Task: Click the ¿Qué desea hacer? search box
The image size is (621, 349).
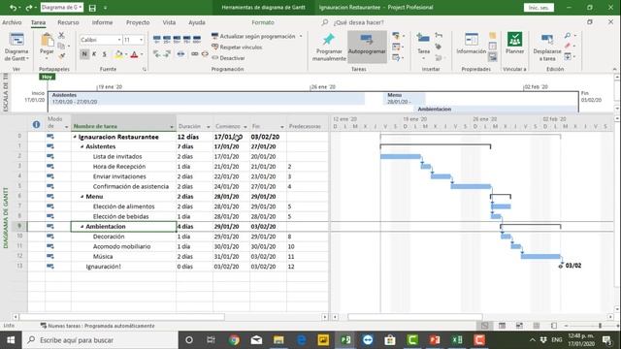Action: [359, 22]
